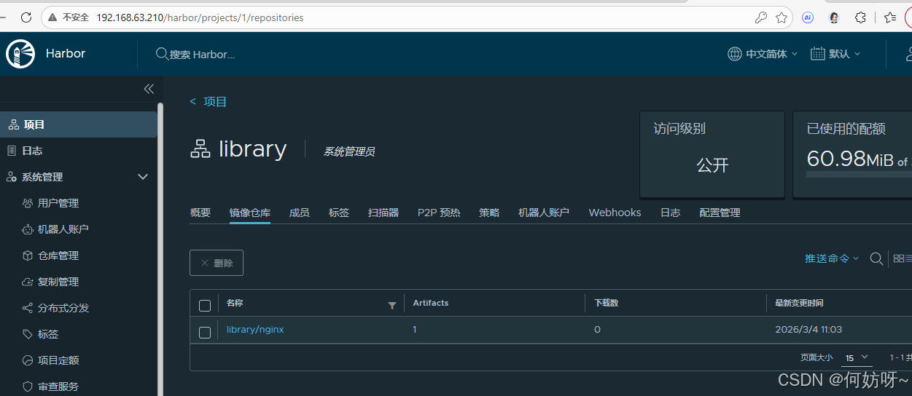Go to 项目 in the sidebar
Image resolution: width=912 pixels, height=396 pixels.
point(79,124)
